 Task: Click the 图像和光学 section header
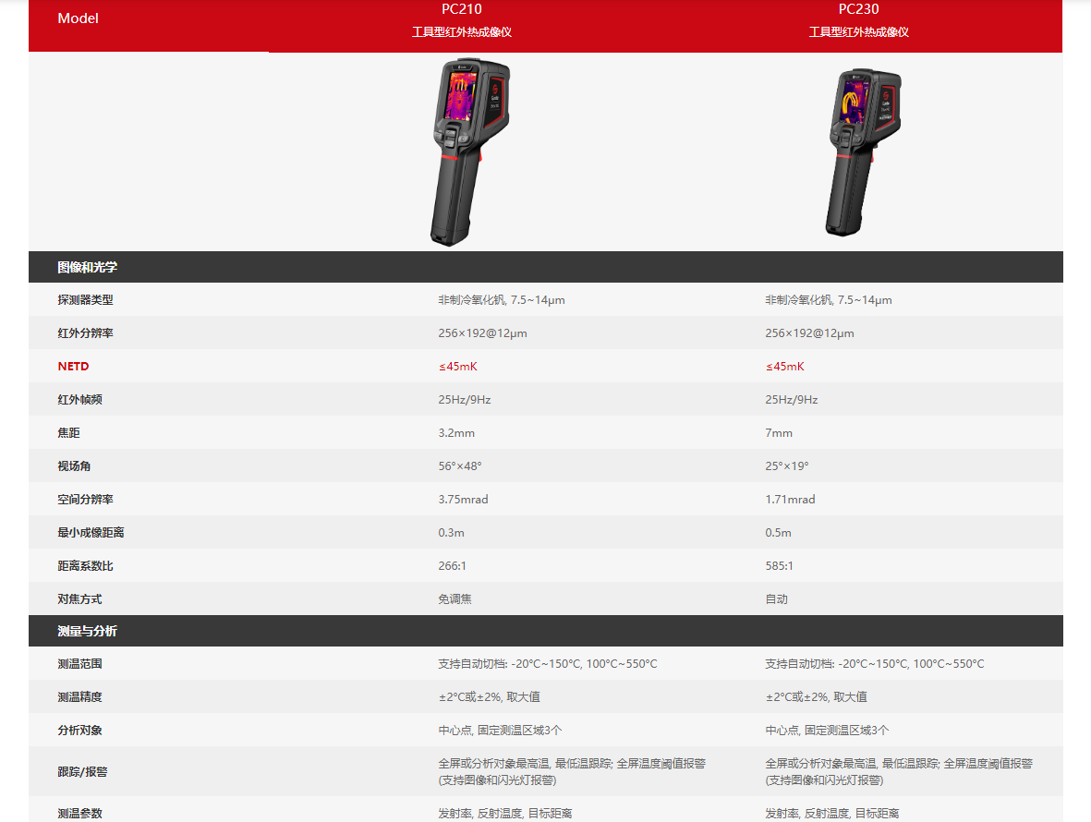tap(87, 267)
